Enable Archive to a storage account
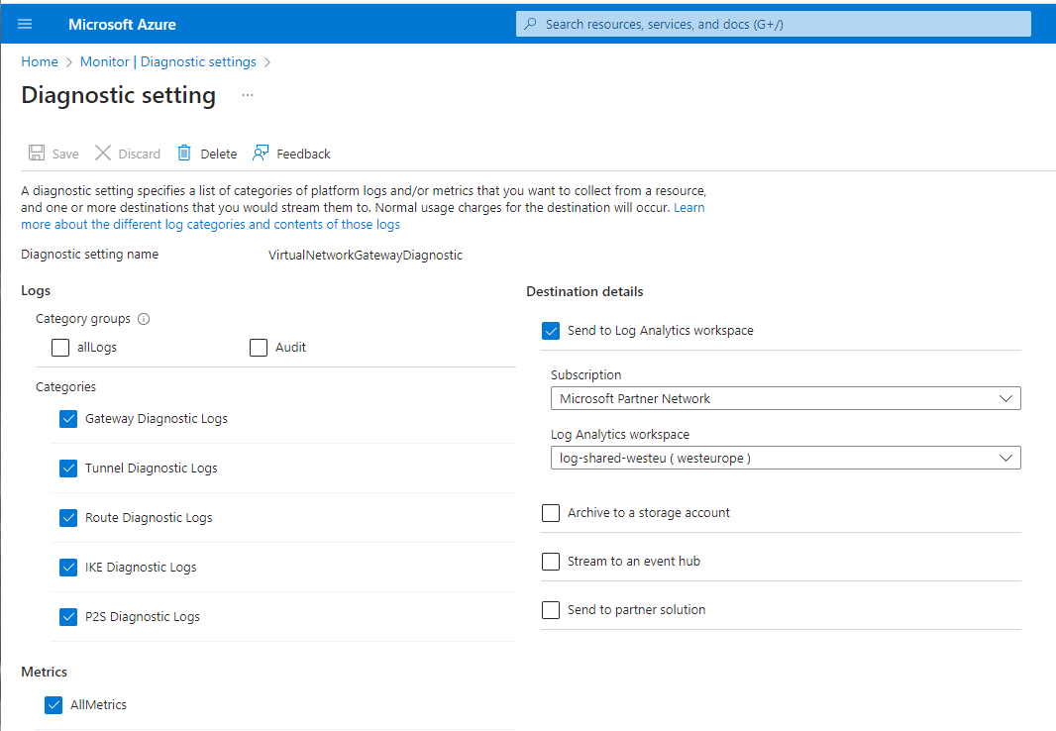The height and width of the screenshot is (731, 1056). pyautogui.click(x=551, y=513)
